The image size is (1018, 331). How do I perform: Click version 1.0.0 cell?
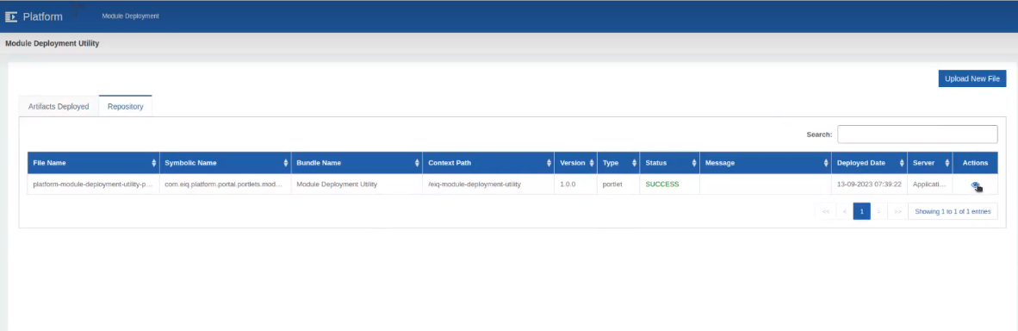[575, 184]
